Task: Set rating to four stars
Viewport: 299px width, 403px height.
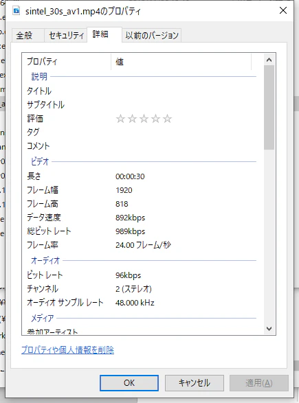Action: point(155,119)
